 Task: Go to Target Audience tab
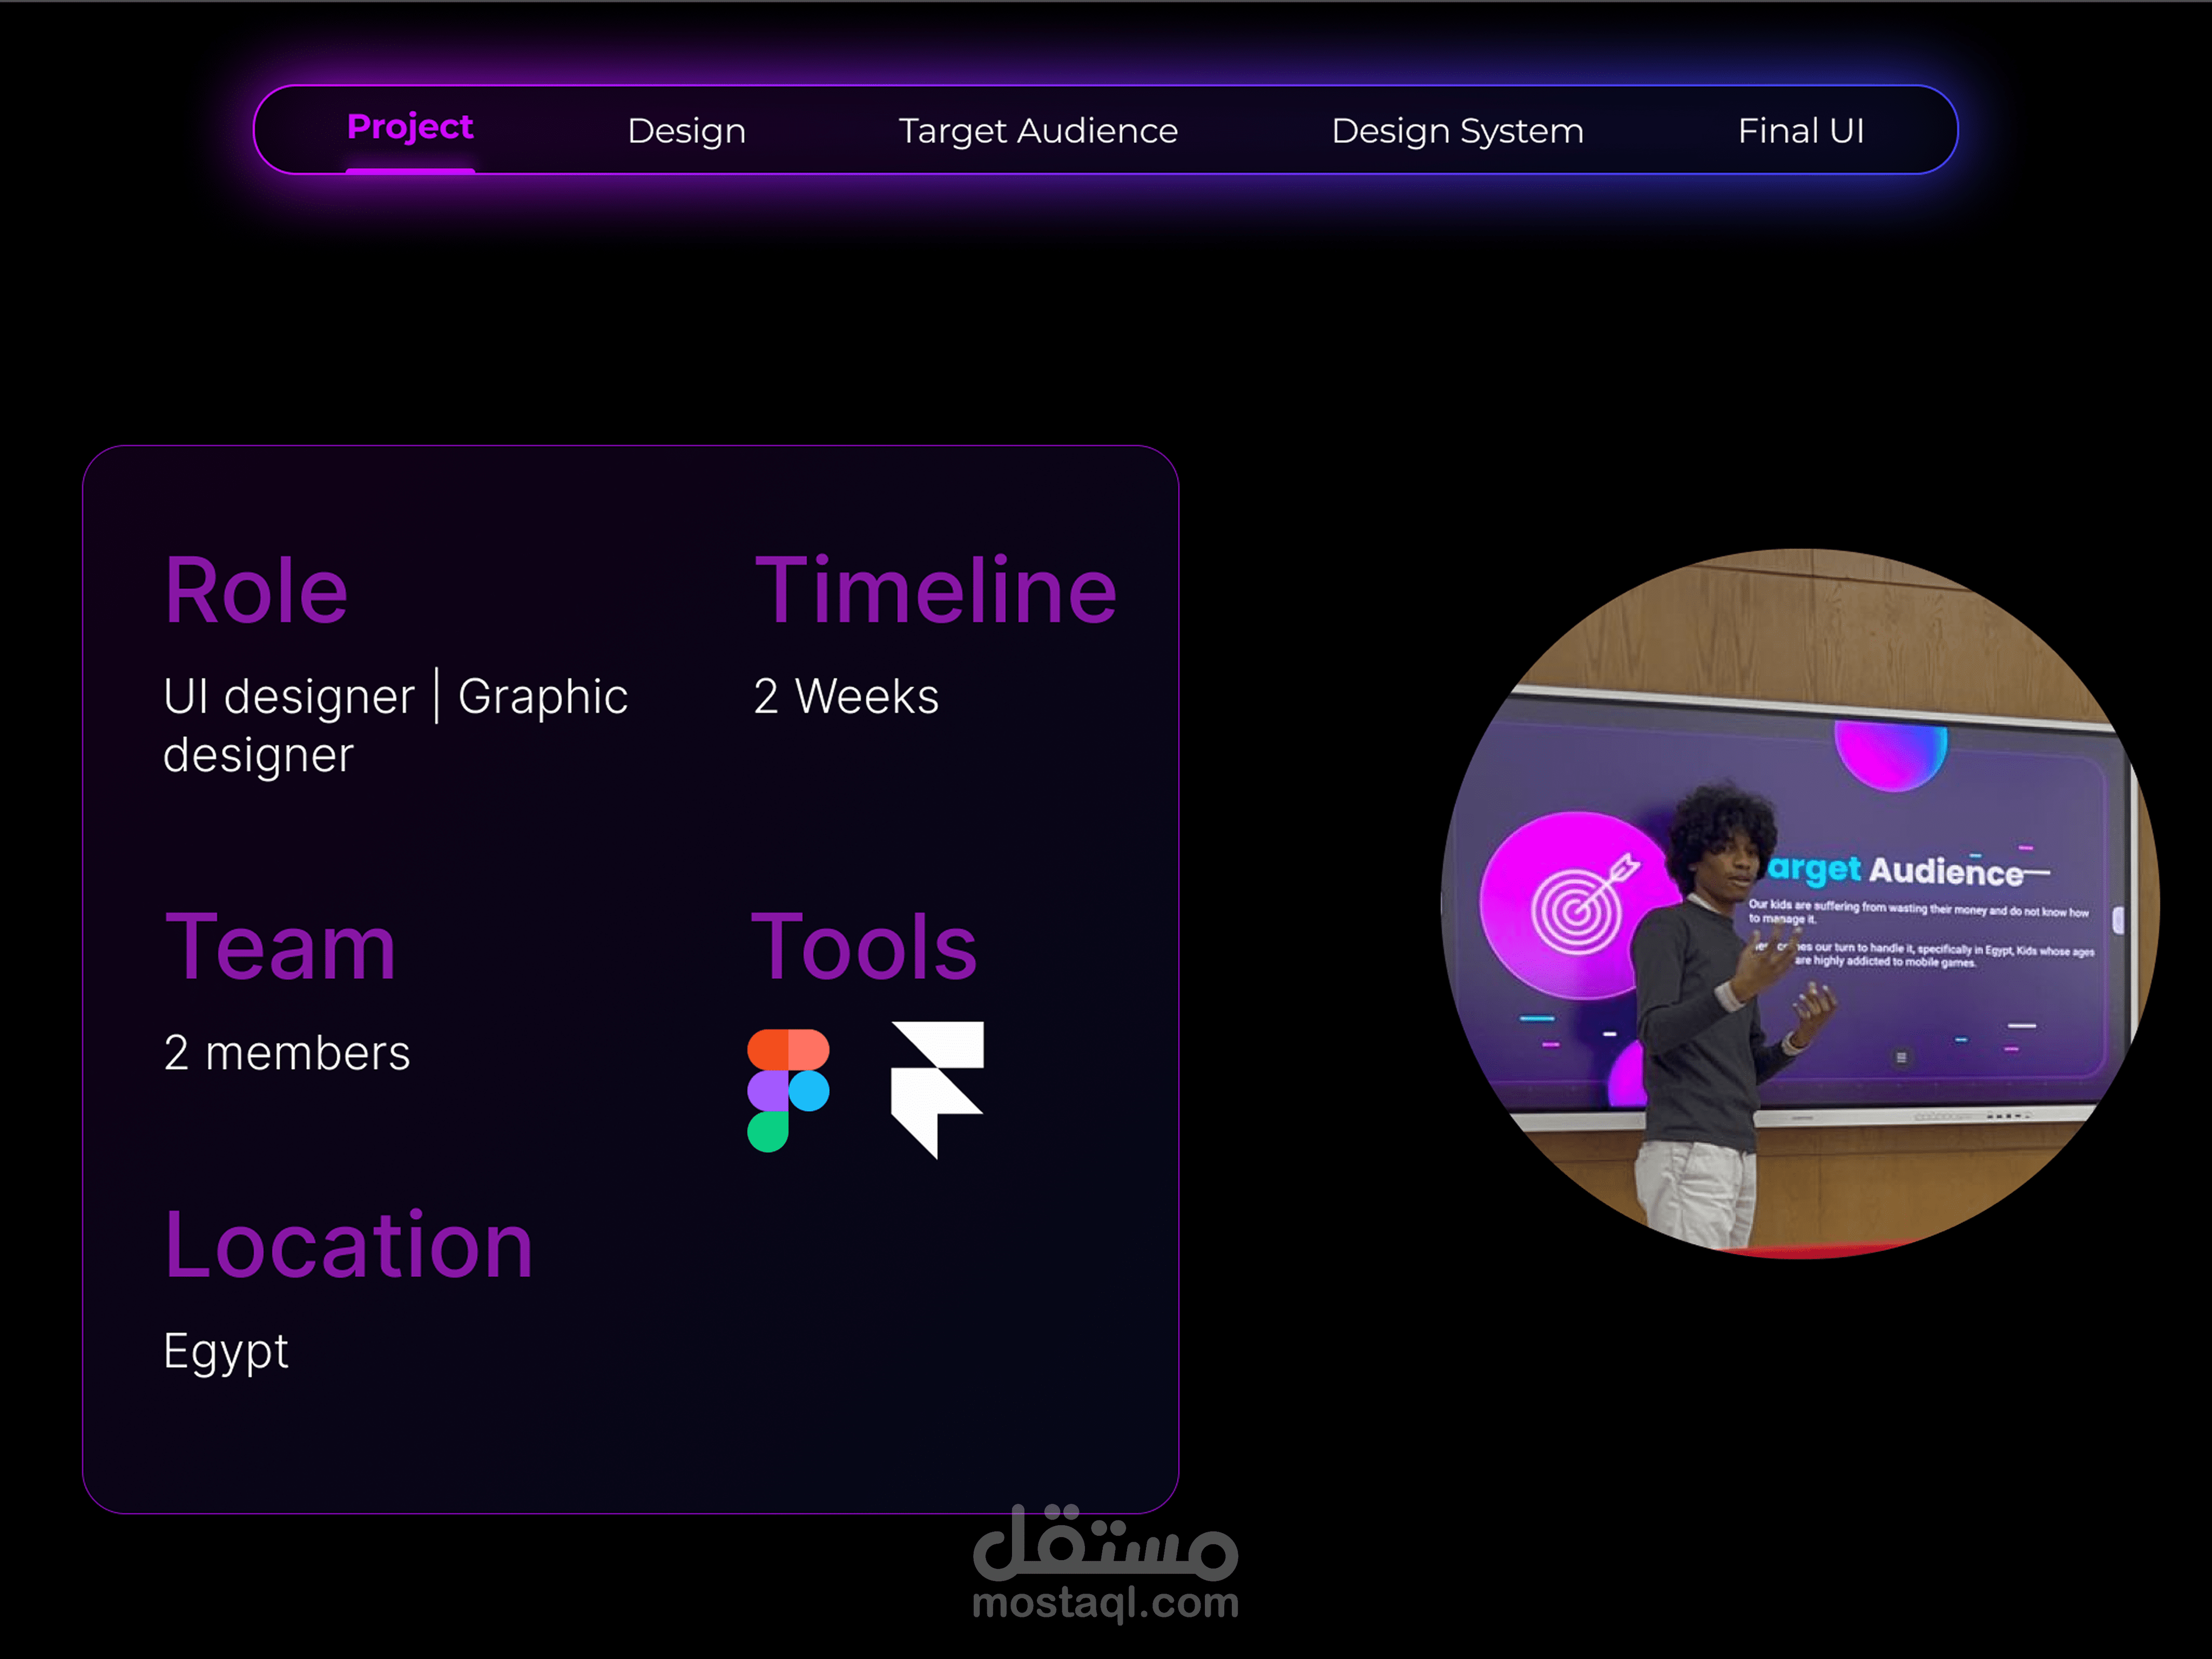click(x=1038, y=131)
